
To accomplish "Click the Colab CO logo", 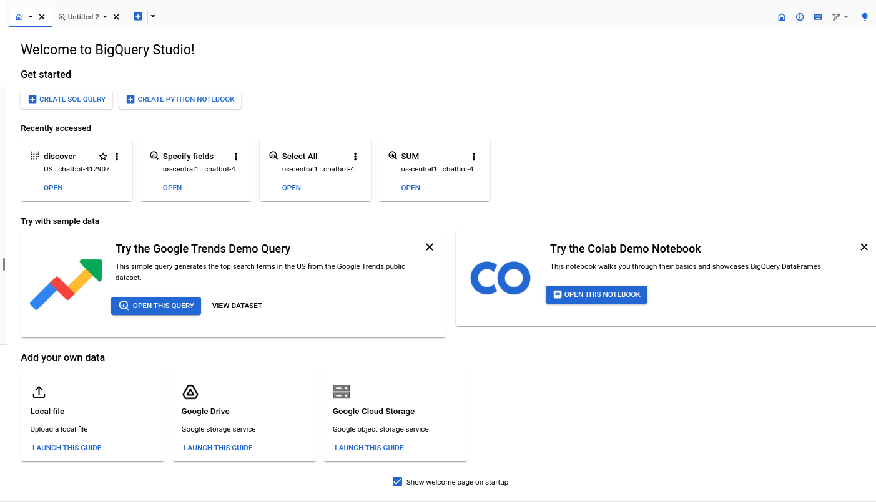I will click(x=500, y=278).
